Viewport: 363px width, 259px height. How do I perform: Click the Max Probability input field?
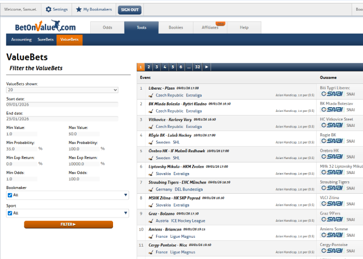84,149
